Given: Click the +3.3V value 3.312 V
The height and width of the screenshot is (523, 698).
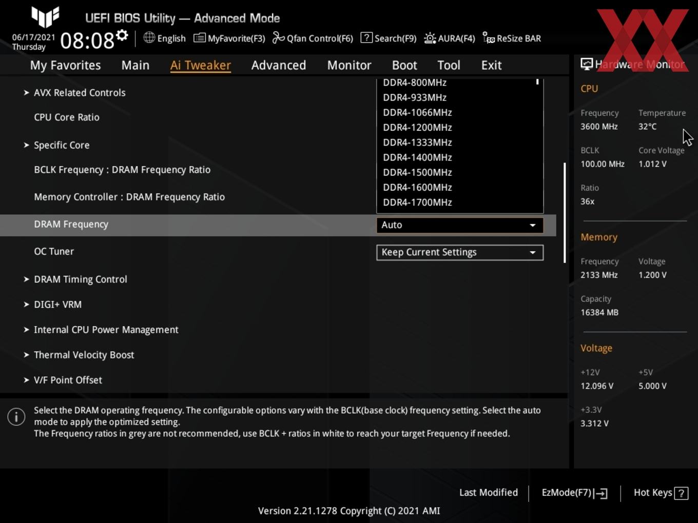Looking at the screenshot, I should click(595, 424).
